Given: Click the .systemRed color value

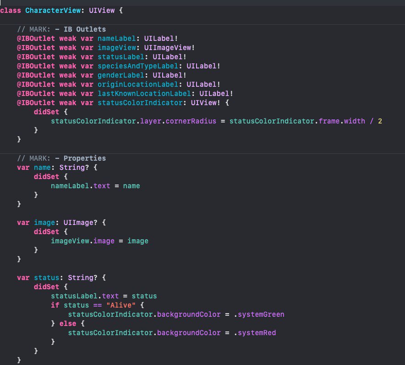Looking at the screenshot, I should [x=255, y=333].
